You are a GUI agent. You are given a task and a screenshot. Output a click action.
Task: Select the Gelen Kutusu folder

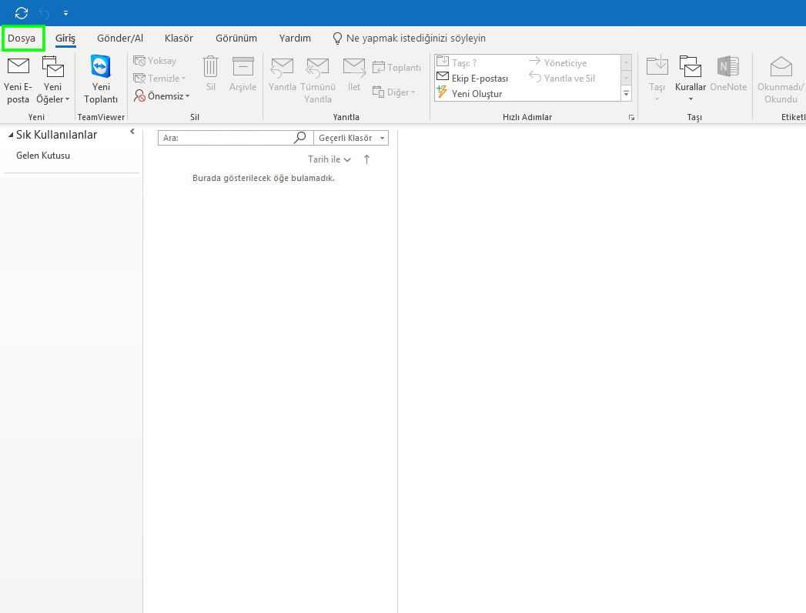coord(42,156)
